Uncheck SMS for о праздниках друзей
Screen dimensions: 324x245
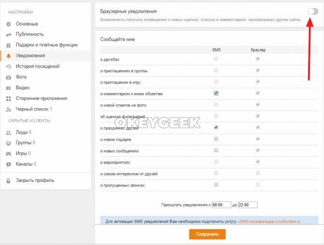pos(216,127)
